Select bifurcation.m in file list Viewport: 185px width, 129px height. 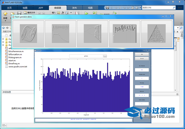click(x=15, y=54)
